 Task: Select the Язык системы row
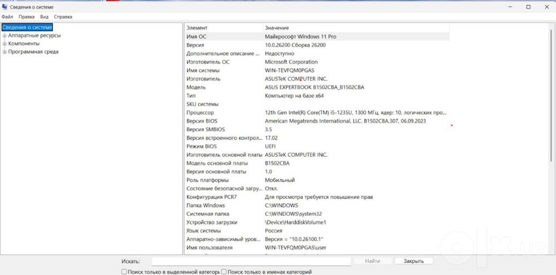[317, 231]
